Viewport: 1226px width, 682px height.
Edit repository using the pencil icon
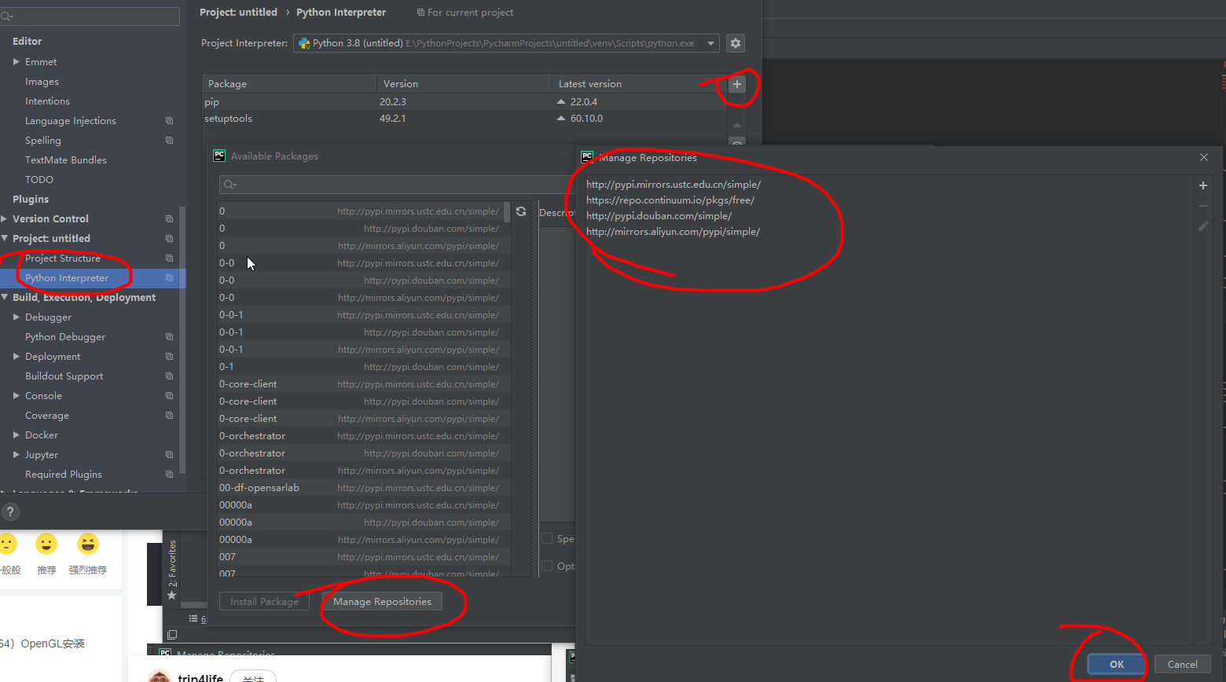[x=1202, y=226]
